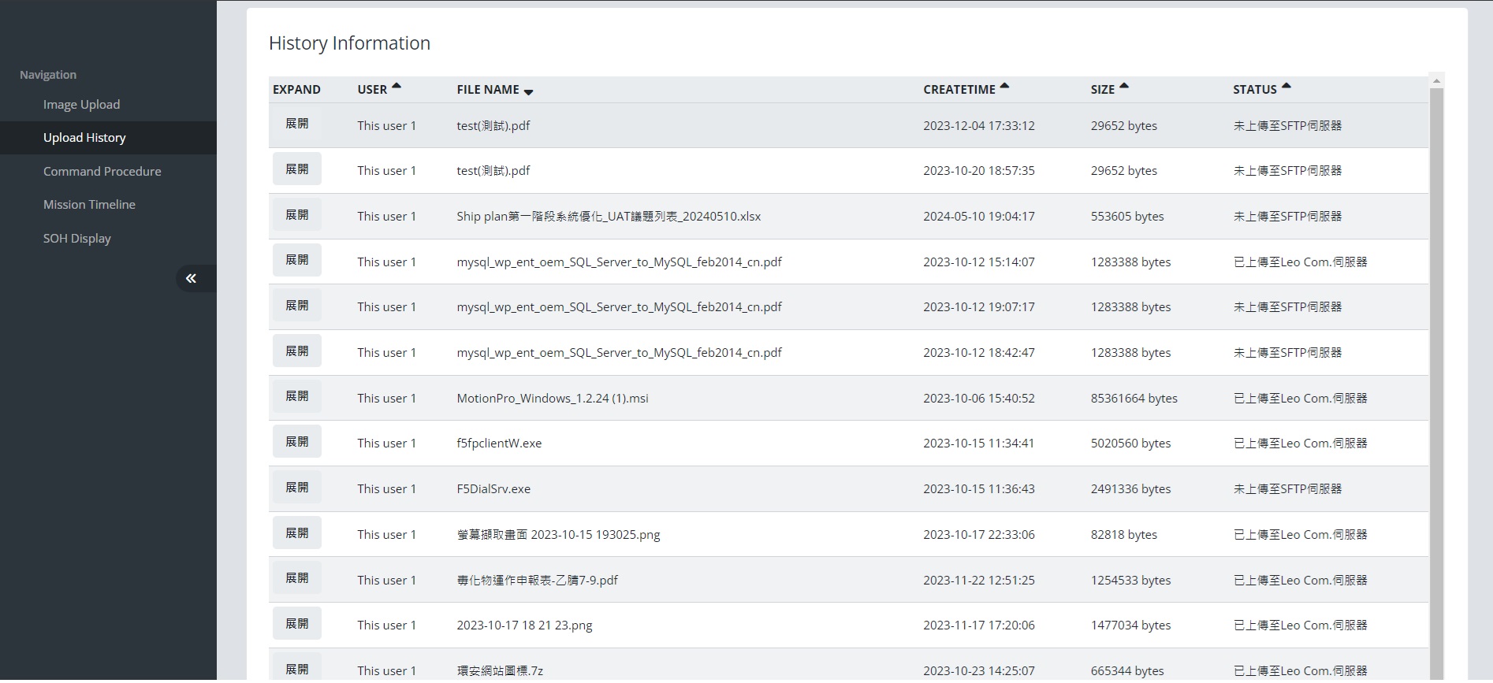Go to Command Procedure page
This screenshot has height=683, width=1493.
coord(102,171)
